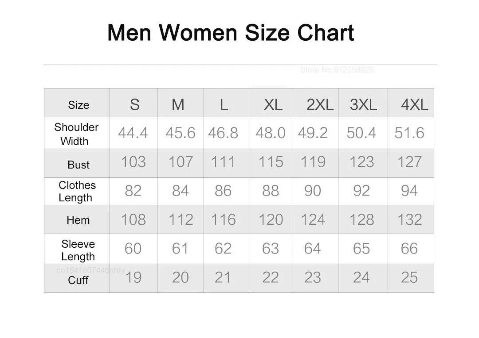
Task: Click sleeve length value 61
Action: point(180,248)
